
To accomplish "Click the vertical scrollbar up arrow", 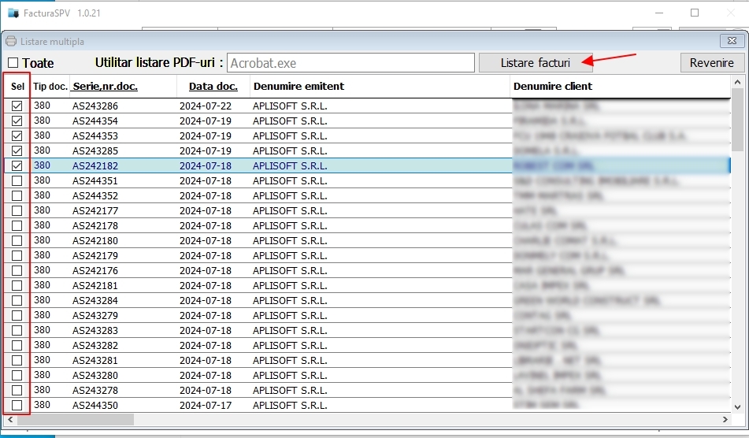I will tap(737, 82).
